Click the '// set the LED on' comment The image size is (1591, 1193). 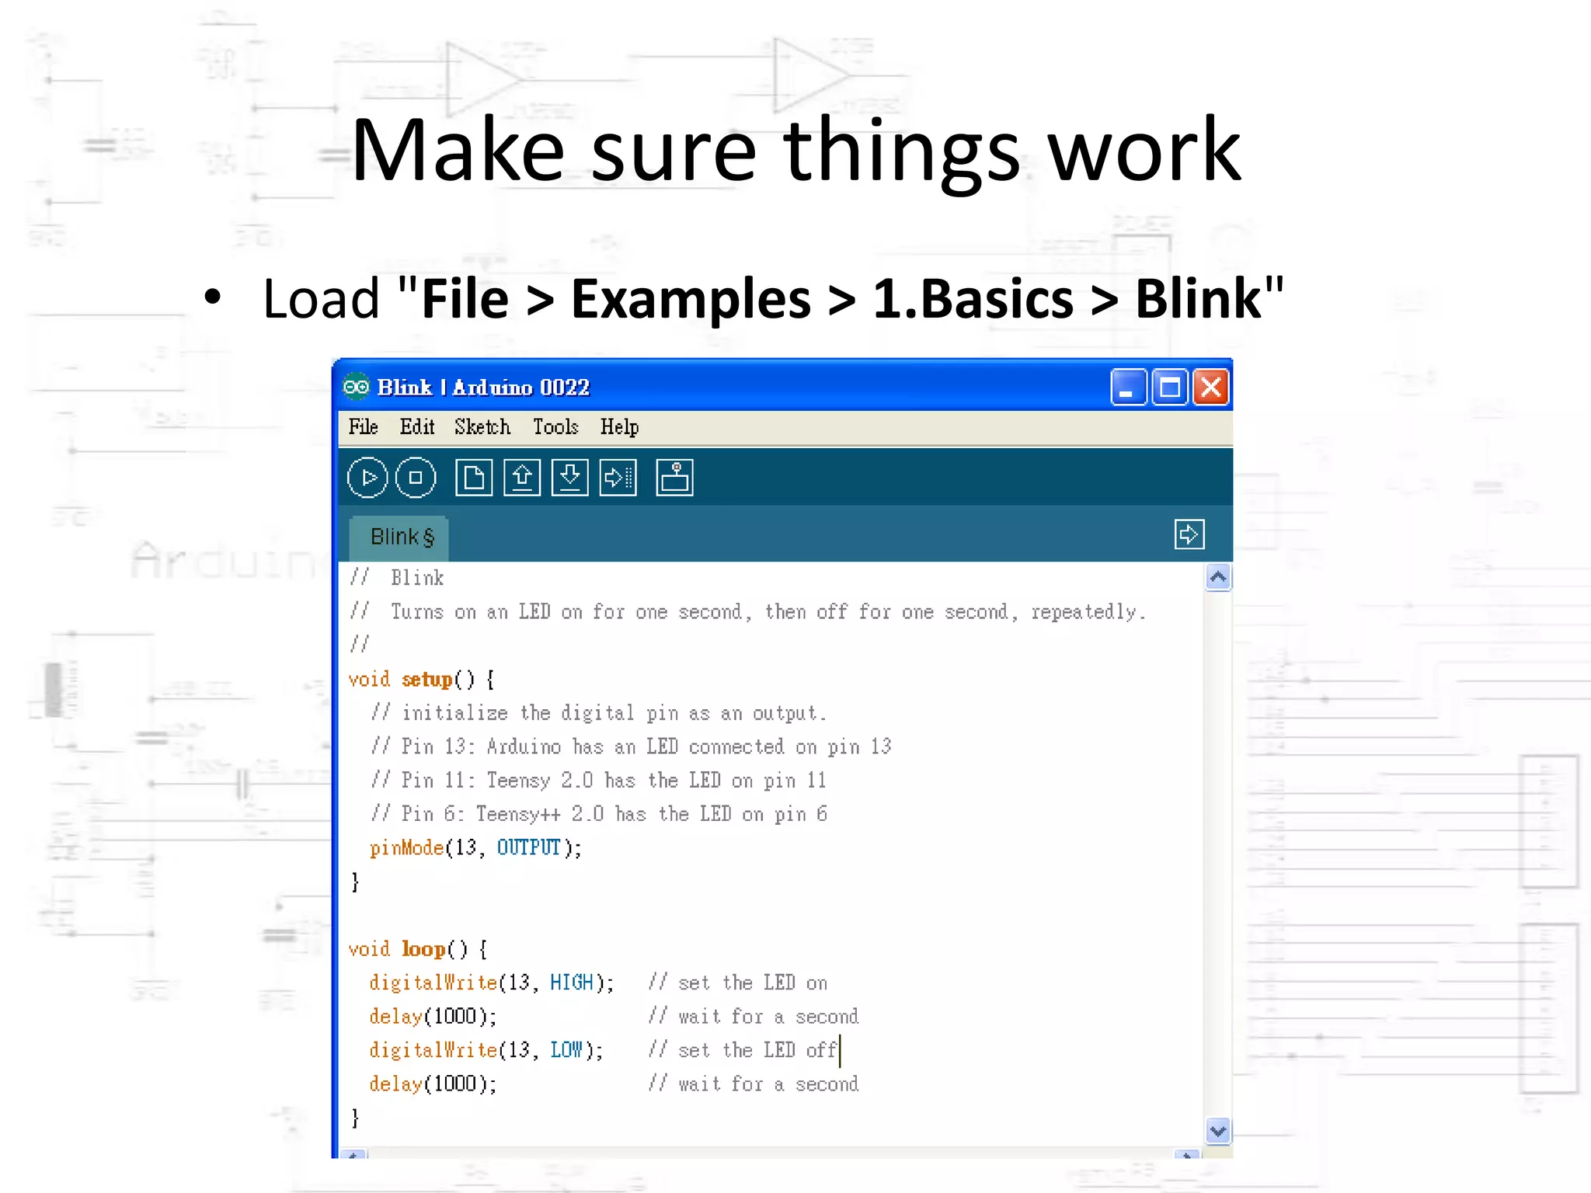(x=738, y=983)
